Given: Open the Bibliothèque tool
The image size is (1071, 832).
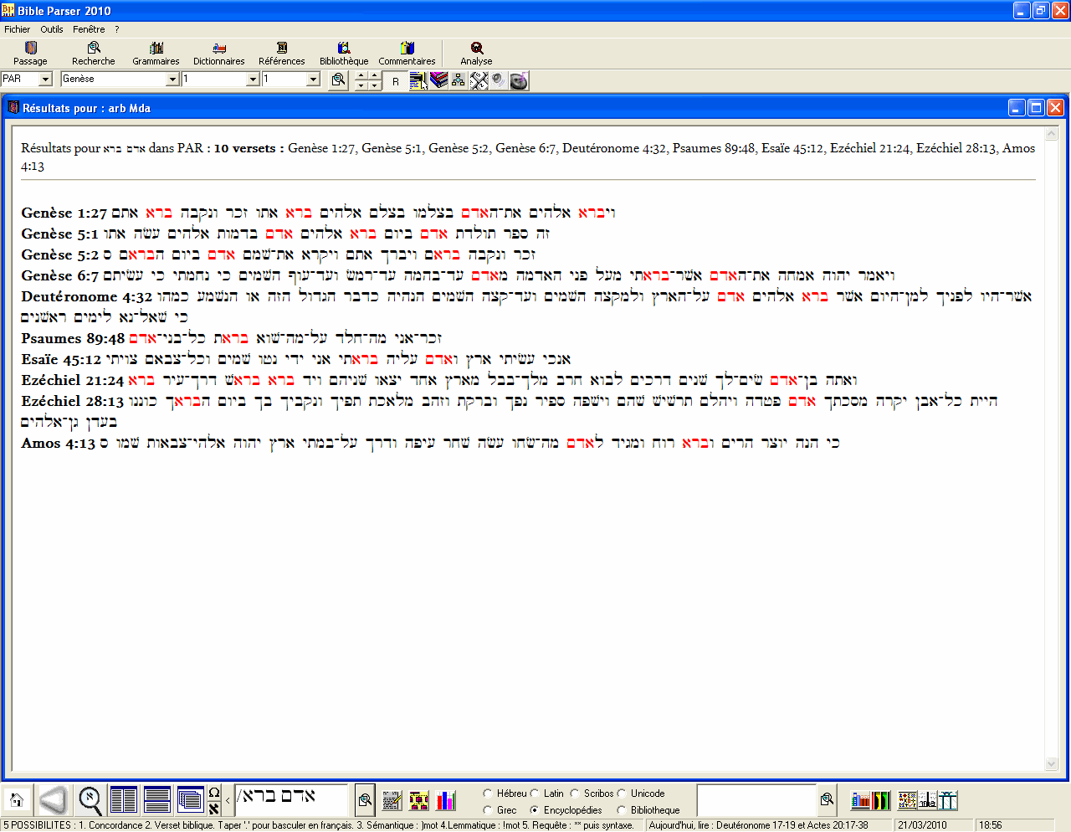Looking at the screenshot, I should point(344,54).
